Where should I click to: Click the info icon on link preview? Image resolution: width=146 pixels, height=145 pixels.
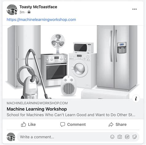(x=136, y=99)
